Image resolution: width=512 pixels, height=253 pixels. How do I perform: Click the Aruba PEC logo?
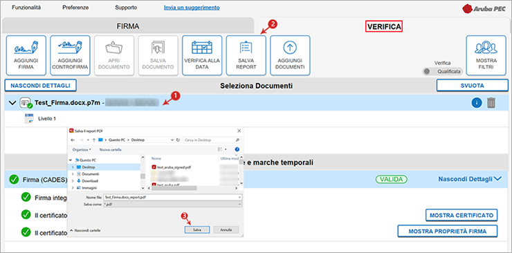point(484,8)
